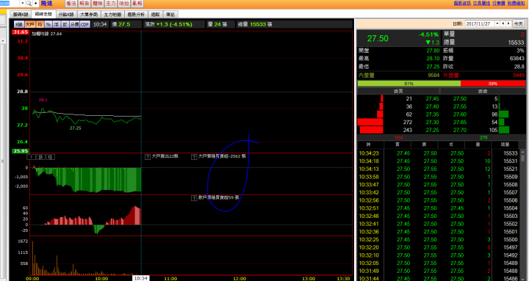Open the 行事曆 link
This screenshot has width=529, height=281.
tap(499, 3)
